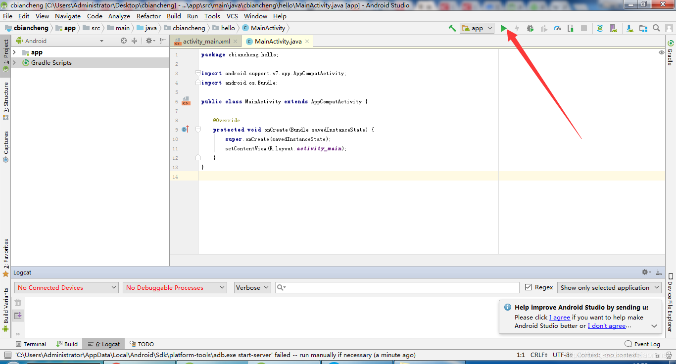Toggle the editor inspection eye icon

(x=662, y=52)
